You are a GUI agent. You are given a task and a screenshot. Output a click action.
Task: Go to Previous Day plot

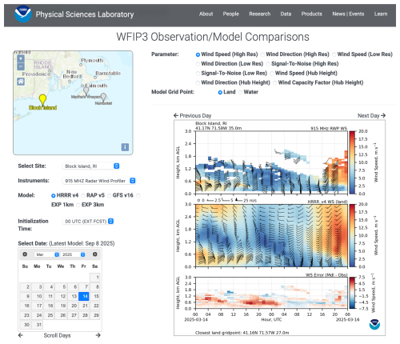(x=192, y=115)
